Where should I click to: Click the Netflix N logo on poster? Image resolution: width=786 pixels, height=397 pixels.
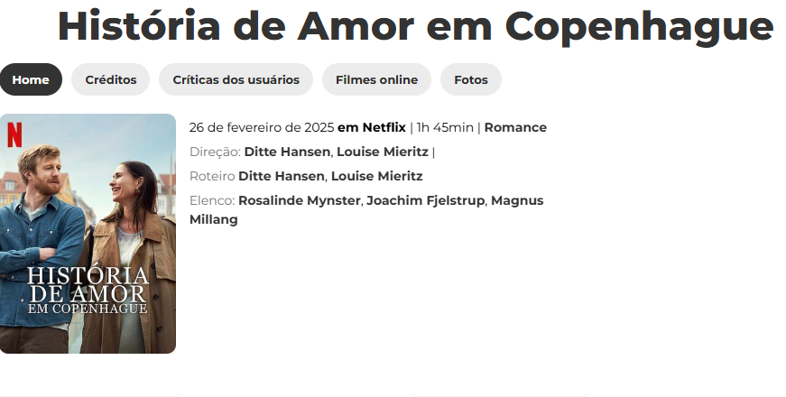pos(14,134)
